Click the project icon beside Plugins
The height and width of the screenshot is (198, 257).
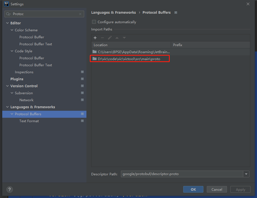82,79
